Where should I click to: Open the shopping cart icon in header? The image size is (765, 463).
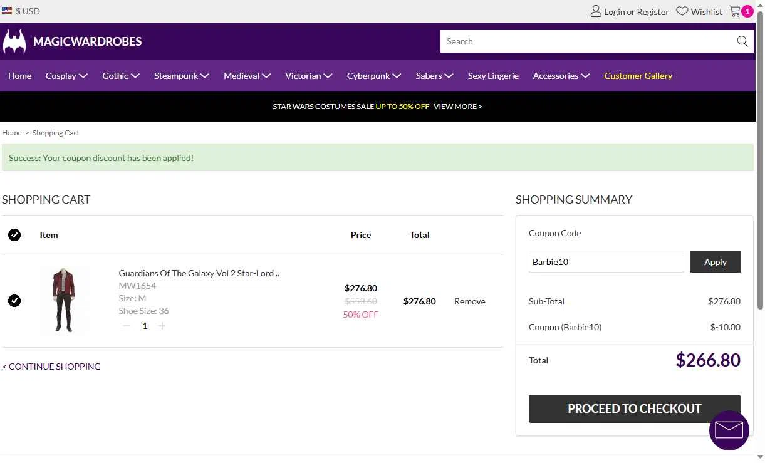pos(736,11)
